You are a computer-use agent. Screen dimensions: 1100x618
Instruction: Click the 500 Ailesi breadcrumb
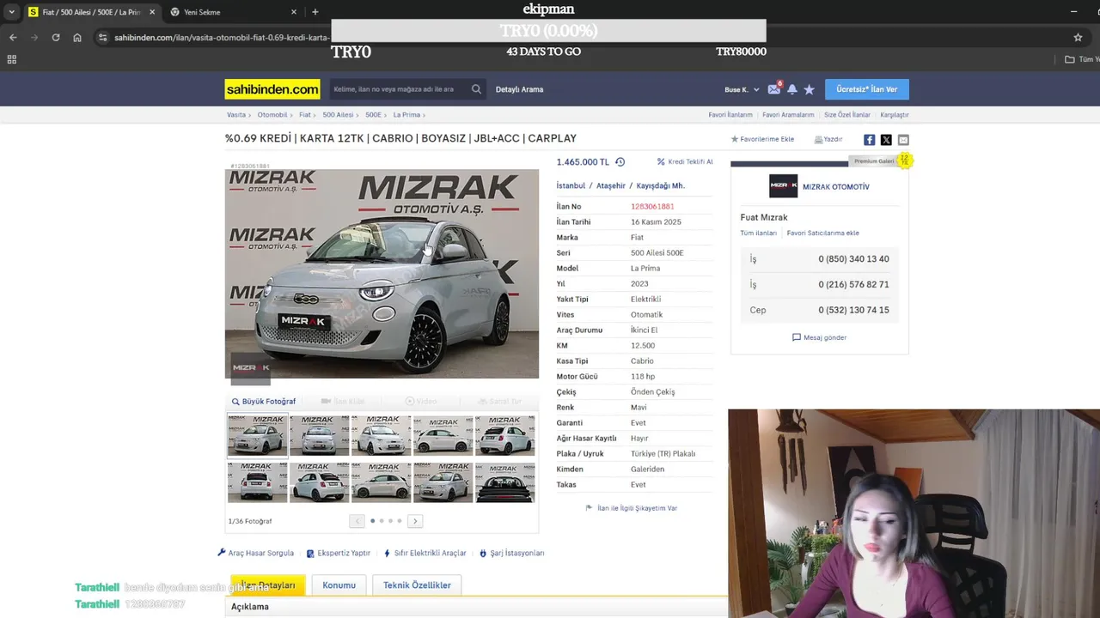click(x=338, y=115)
